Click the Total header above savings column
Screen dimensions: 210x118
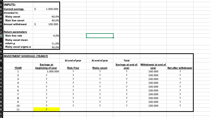click(127, 60)
